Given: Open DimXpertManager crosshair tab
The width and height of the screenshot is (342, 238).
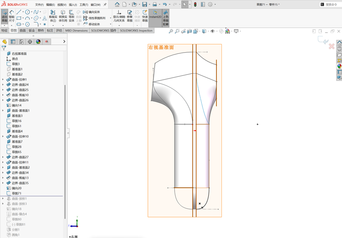Looking at the screenshot, I should click(30, 42).
